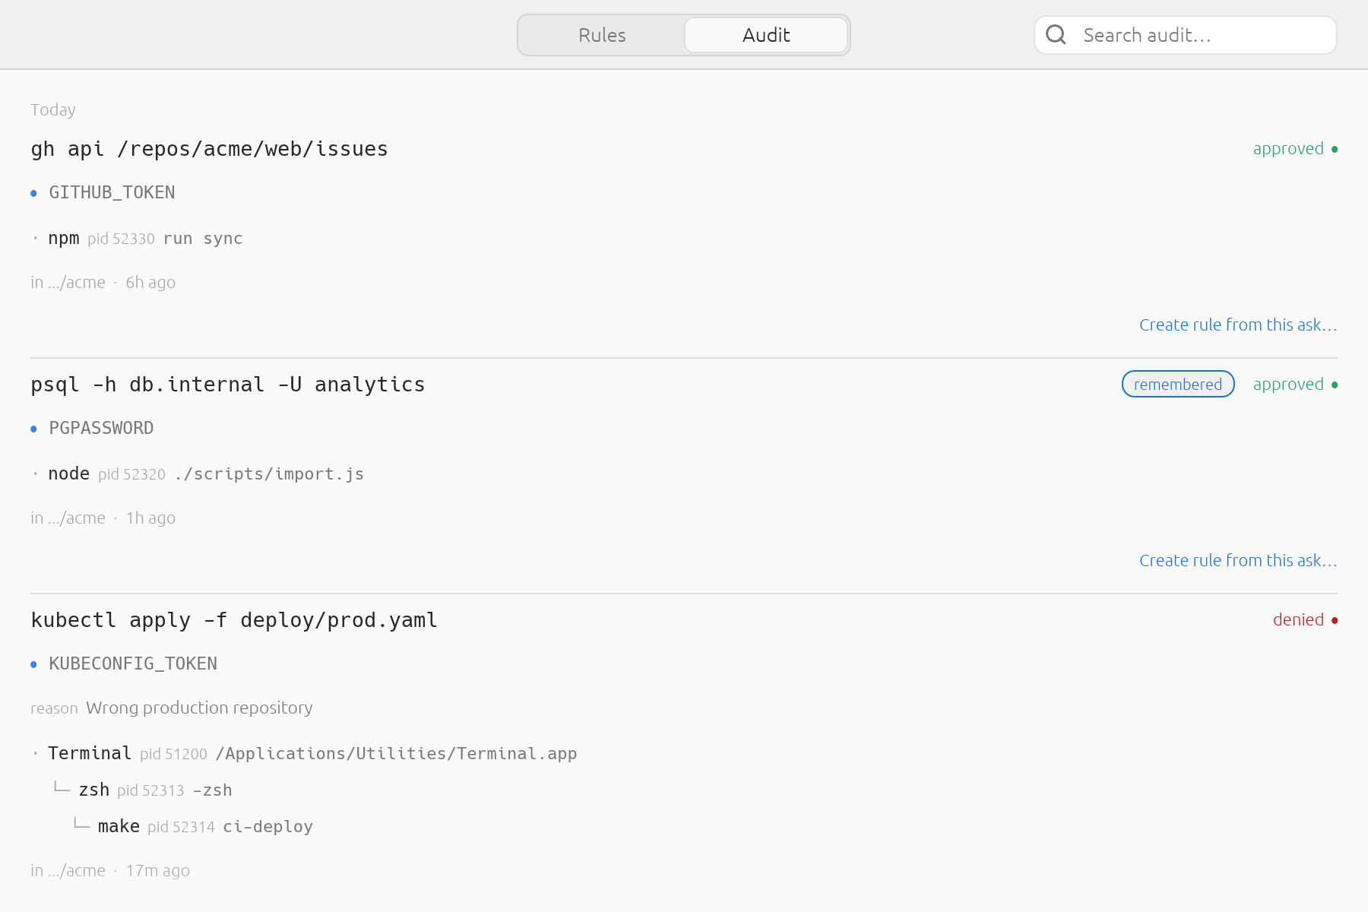The image size is (1368, 912).
Task: Select the kubectl apply -f deploy/prod.yaml command
Action: point(234,620)
